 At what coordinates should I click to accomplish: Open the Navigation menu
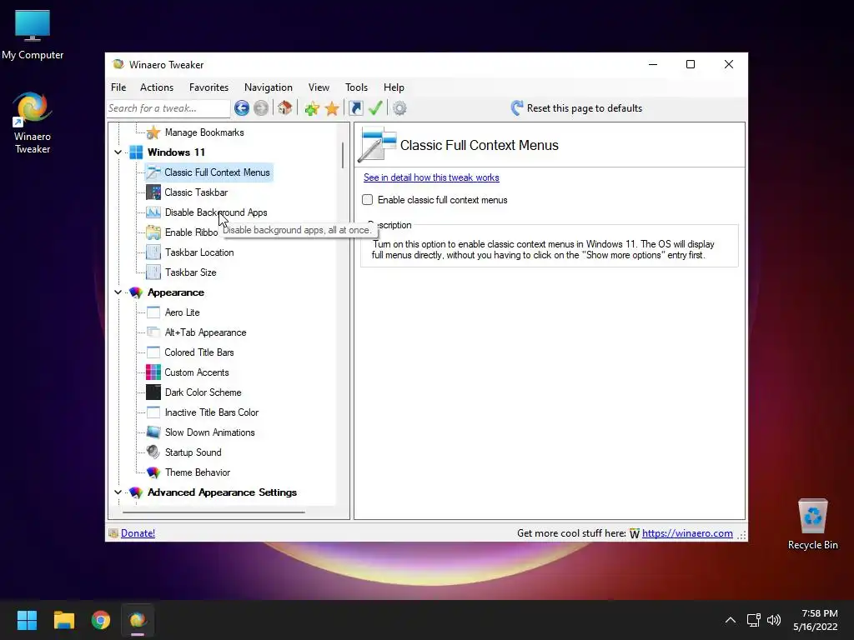[x=269, y=87]
